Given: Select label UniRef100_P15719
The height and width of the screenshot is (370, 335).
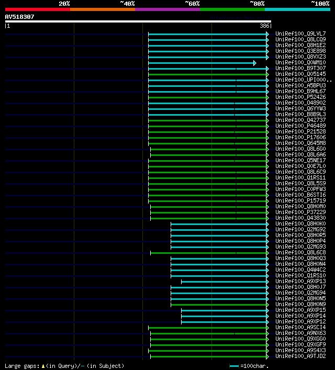Looking at the screenshot, I should click(x=300, y=200).
